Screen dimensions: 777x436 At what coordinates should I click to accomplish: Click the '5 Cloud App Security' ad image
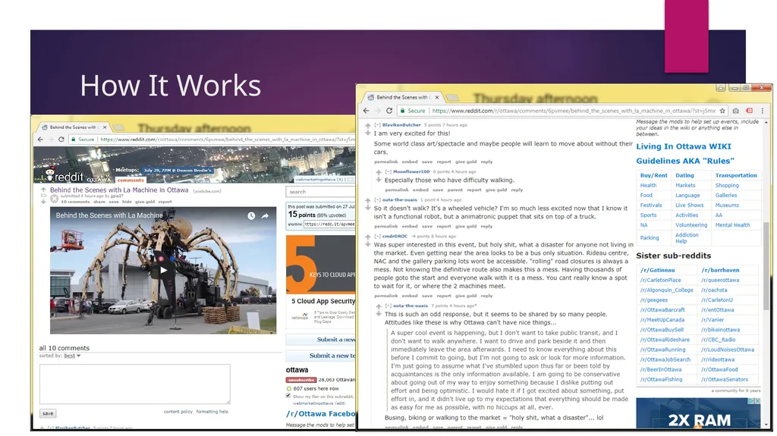321,264
